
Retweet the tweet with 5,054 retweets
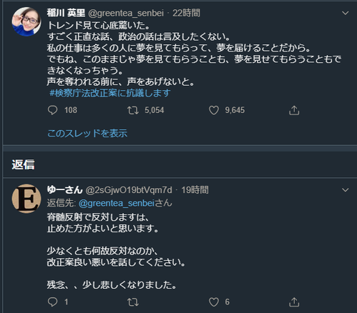[x=133, y=110]
